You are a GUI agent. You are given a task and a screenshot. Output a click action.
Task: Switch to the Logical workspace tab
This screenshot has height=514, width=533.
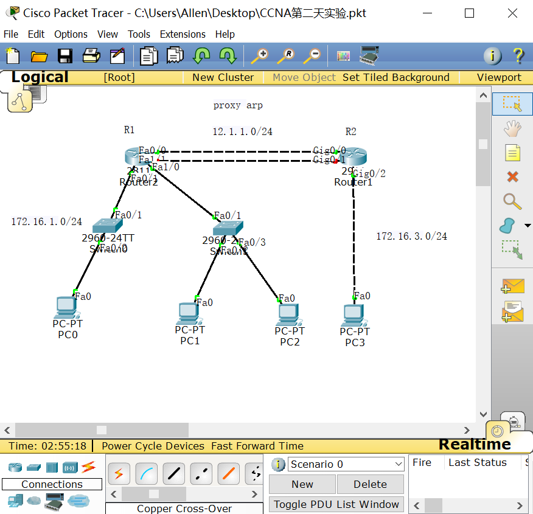40,77
